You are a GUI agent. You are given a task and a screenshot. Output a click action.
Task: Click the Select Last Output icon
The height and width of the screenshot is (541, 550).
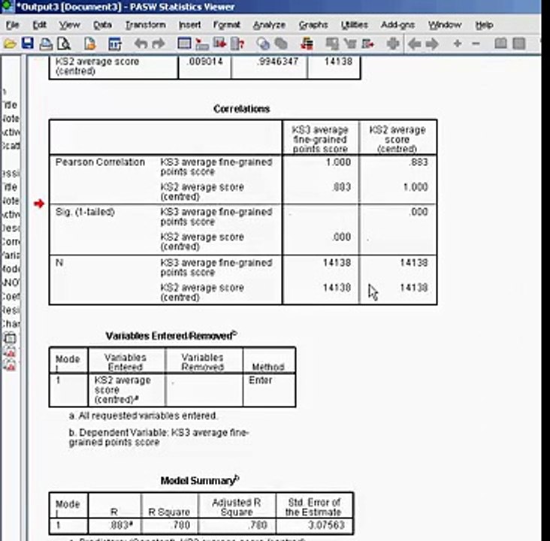307,44
